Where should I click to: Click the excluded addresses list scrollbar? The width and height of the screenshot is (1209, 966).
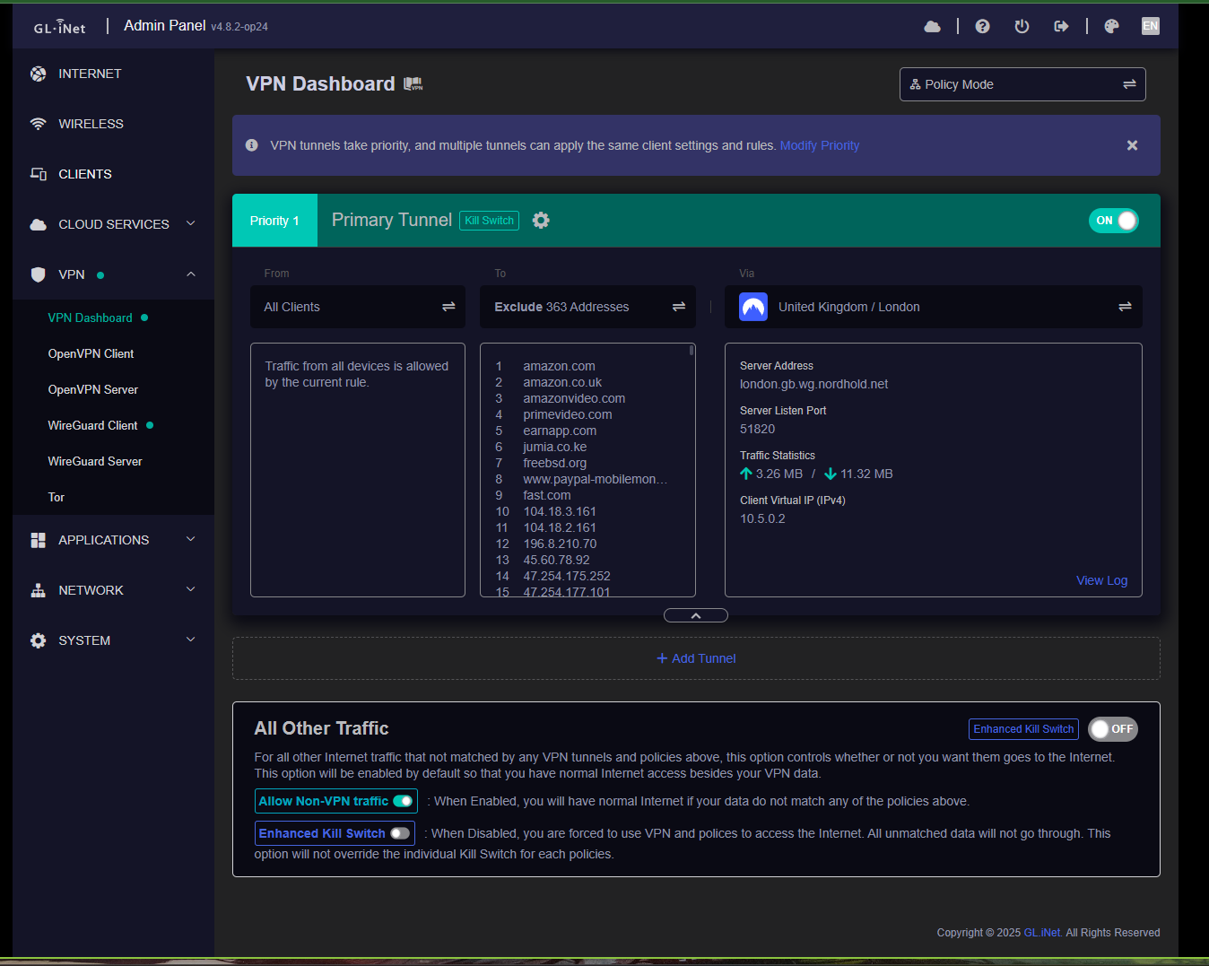coord(691,352)
